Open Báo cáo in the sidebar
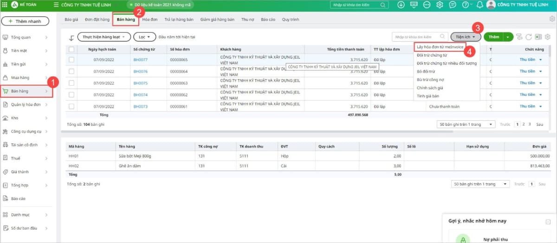This screenshot has width=557, height=243. point(26,199)
